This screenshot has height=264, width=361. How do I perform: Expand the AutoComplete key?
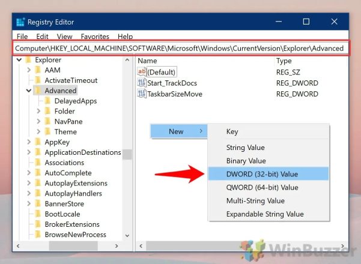pos(29,173)
